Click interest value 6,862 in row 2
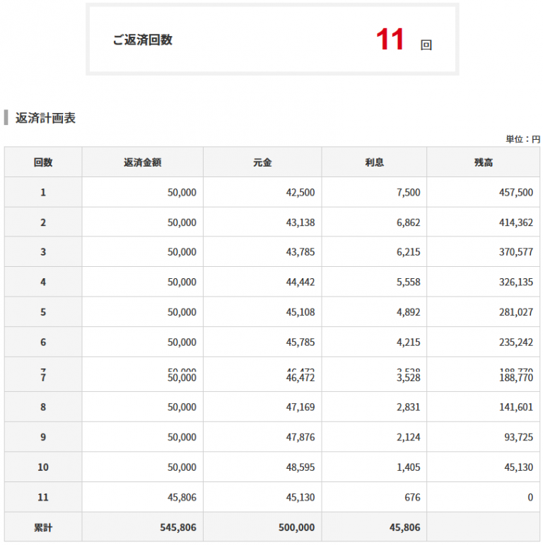543x545 pixels. [x=409, y=222]
